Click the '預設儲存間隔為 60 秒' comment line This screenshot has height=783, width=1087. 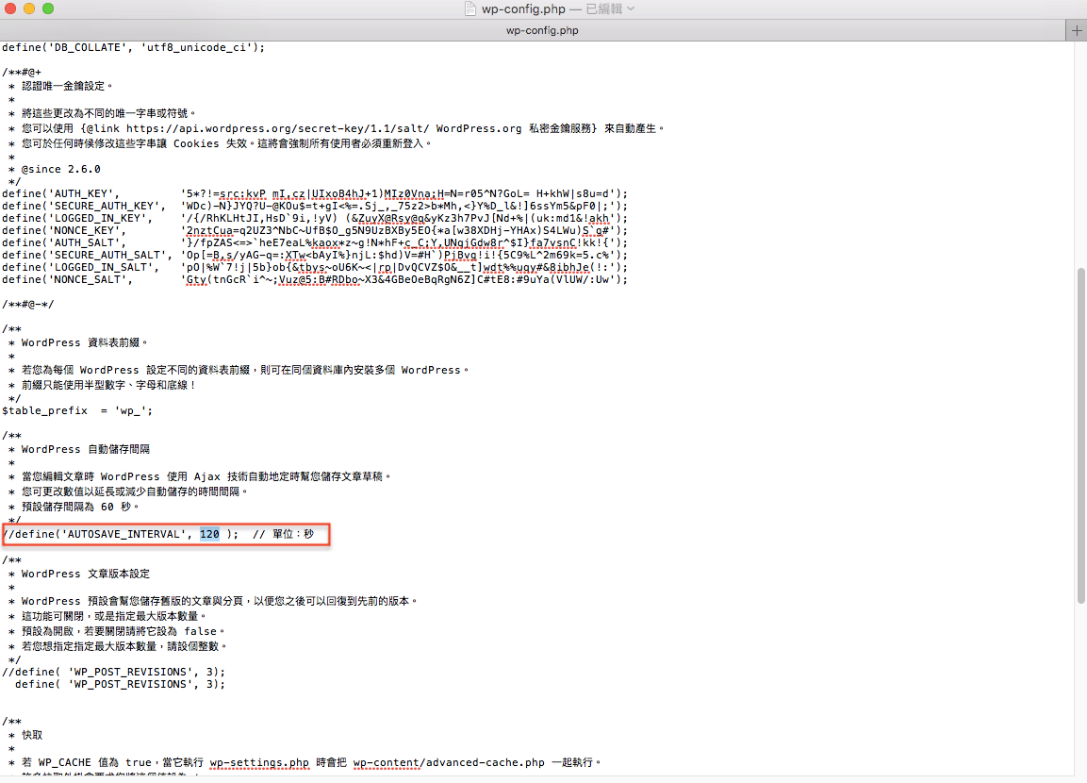tap(74, 507)
